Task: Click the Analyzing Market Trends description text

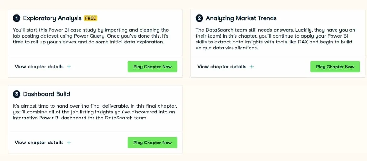Action: coord(274,39)
